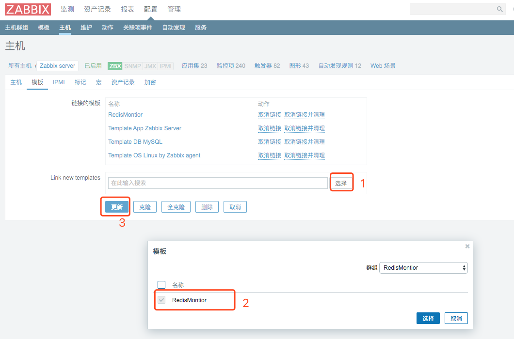This screenshot has width=514, height=339.
Task: Switch to the 标记 tab
Action: (x=80, y=82)
